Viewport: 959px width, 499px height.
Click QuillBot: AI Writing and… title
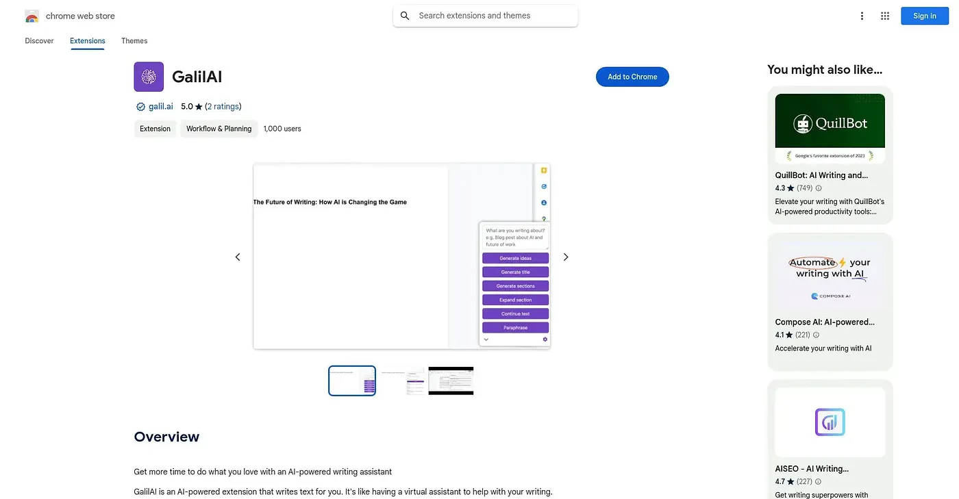pyautogui.click(x=821, y=175)
